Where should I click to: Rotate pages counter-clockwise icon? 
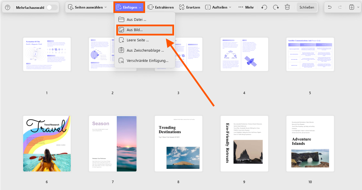pos(264,7)
